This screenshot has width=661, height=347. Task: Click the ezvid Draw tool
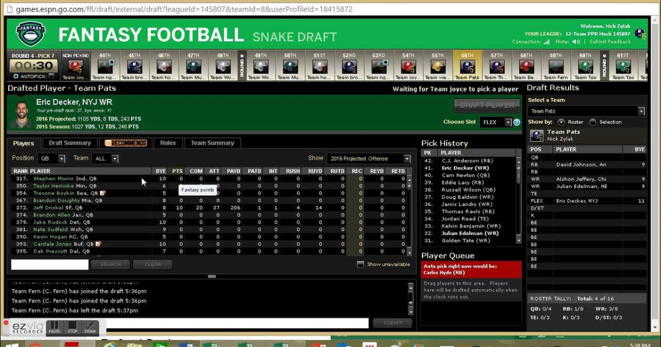(x=90, y=327)
